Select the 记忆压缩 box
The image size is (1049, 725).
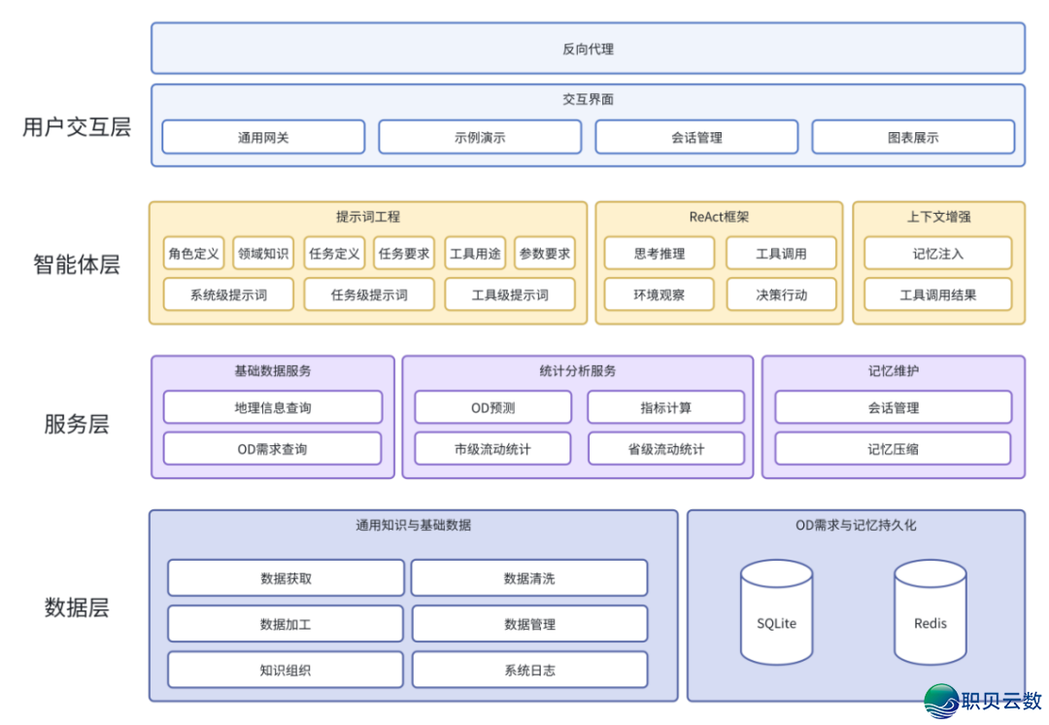[x=893, y=449]
